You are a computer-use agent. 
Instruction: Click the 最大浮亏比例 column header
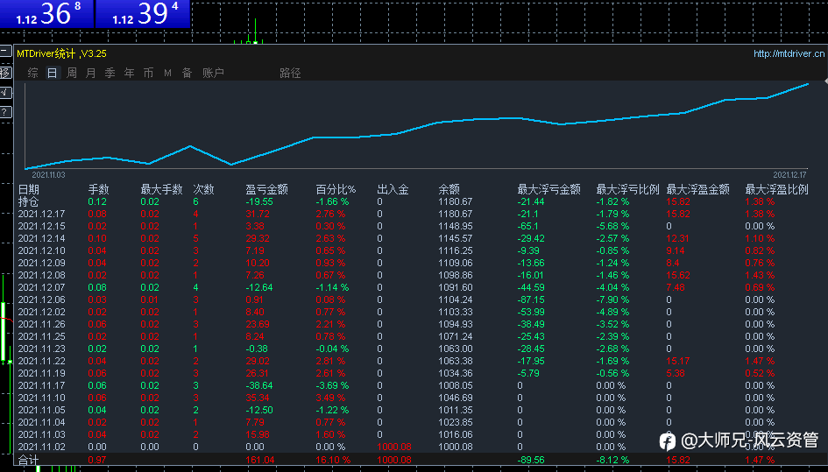click(628, 189)
